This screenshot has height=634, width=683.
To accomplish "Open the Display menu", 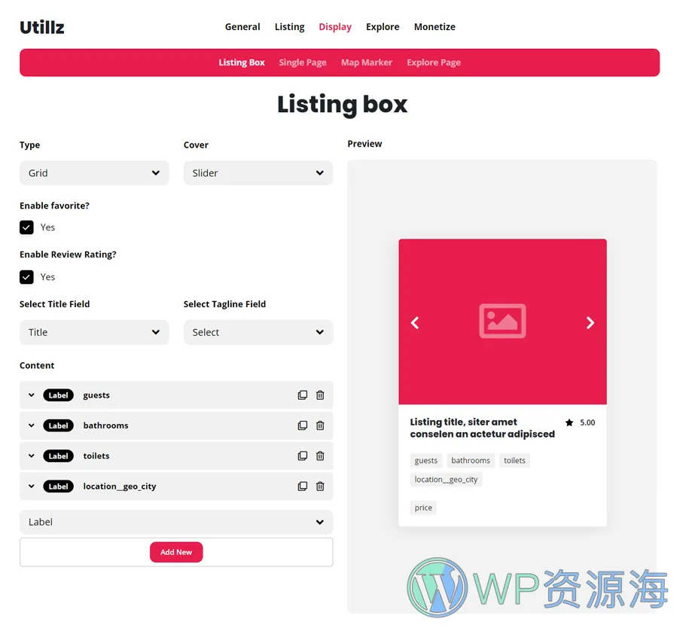I will tap(335, 27).
